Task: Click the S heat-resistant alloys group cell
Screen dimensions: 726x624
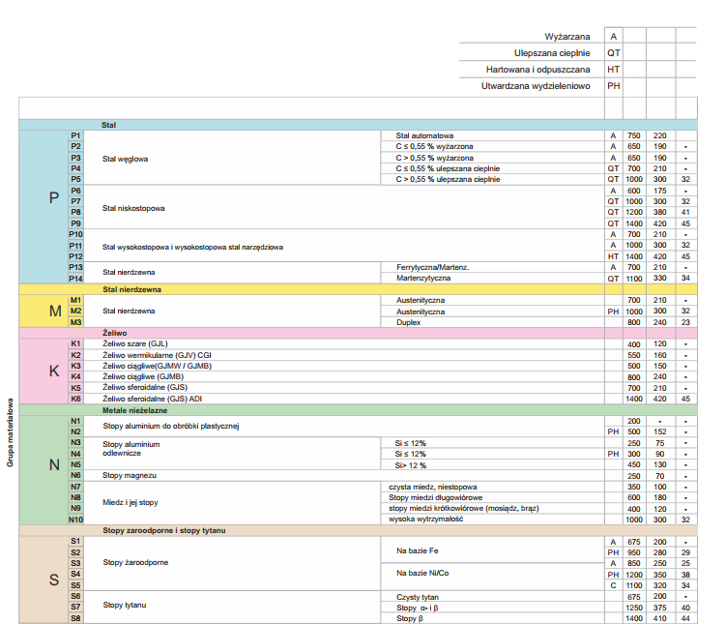Action: coord(44,579)
